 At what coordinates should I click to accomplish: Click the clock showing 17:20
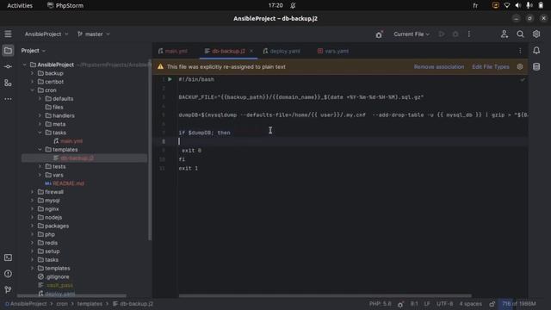275,5
